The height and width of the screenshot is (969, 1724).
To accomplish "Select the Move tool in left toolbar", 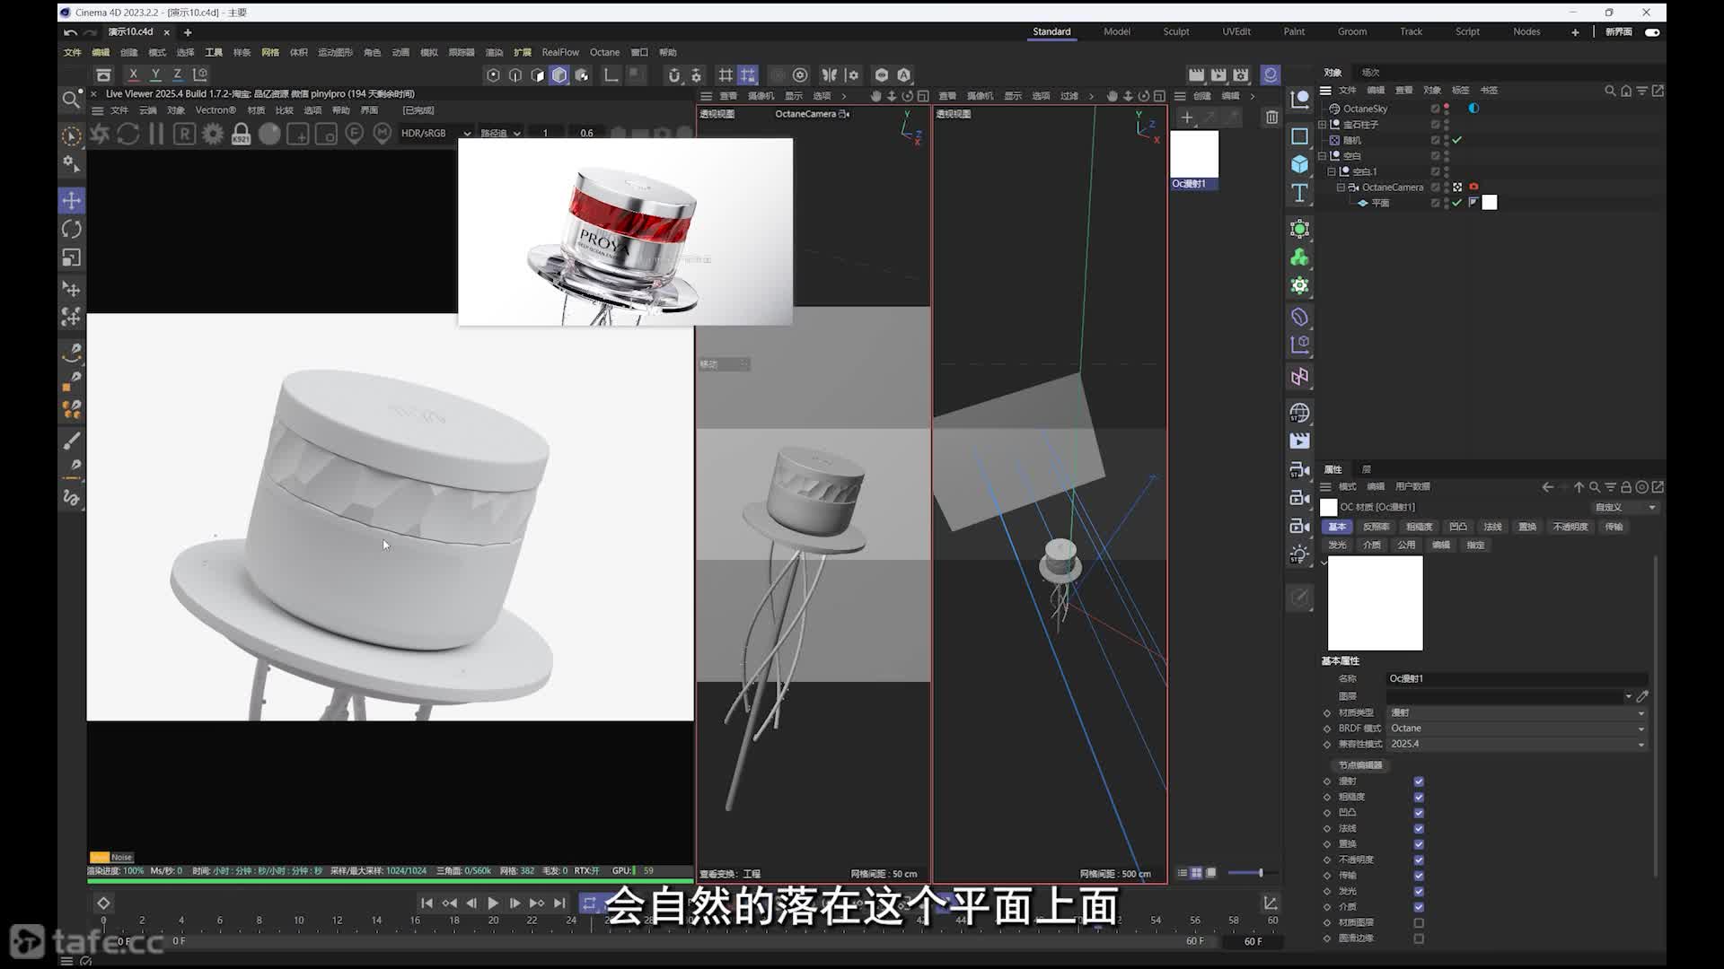I will click(72, 200).
